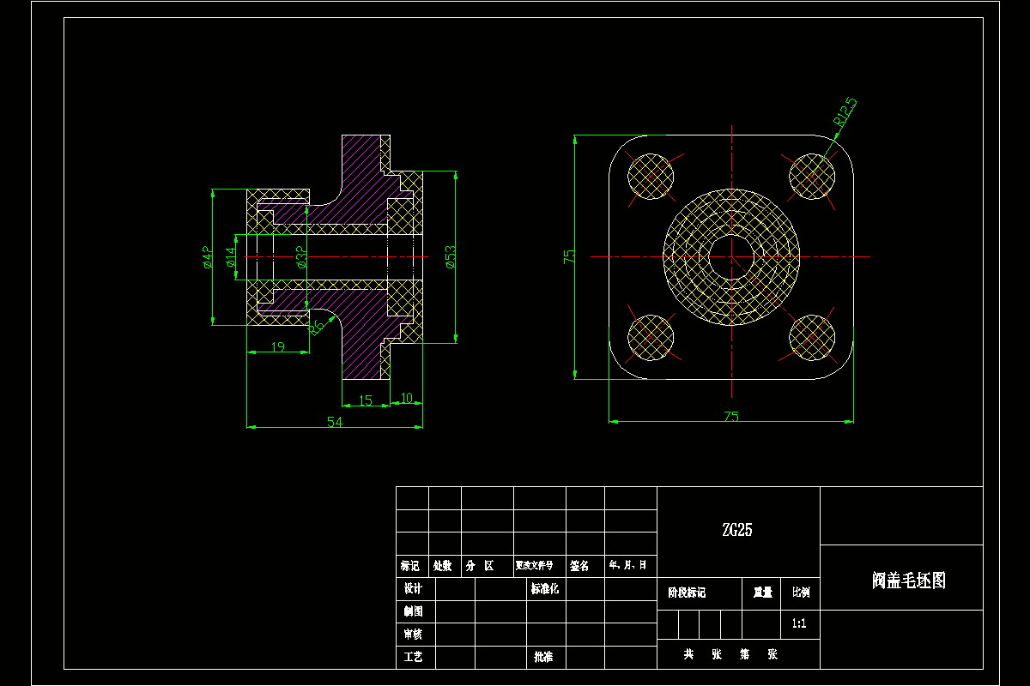
Task: Click the 'R12.5' radius dimension text
Action: pyautogui.click(x=845, y=112)
